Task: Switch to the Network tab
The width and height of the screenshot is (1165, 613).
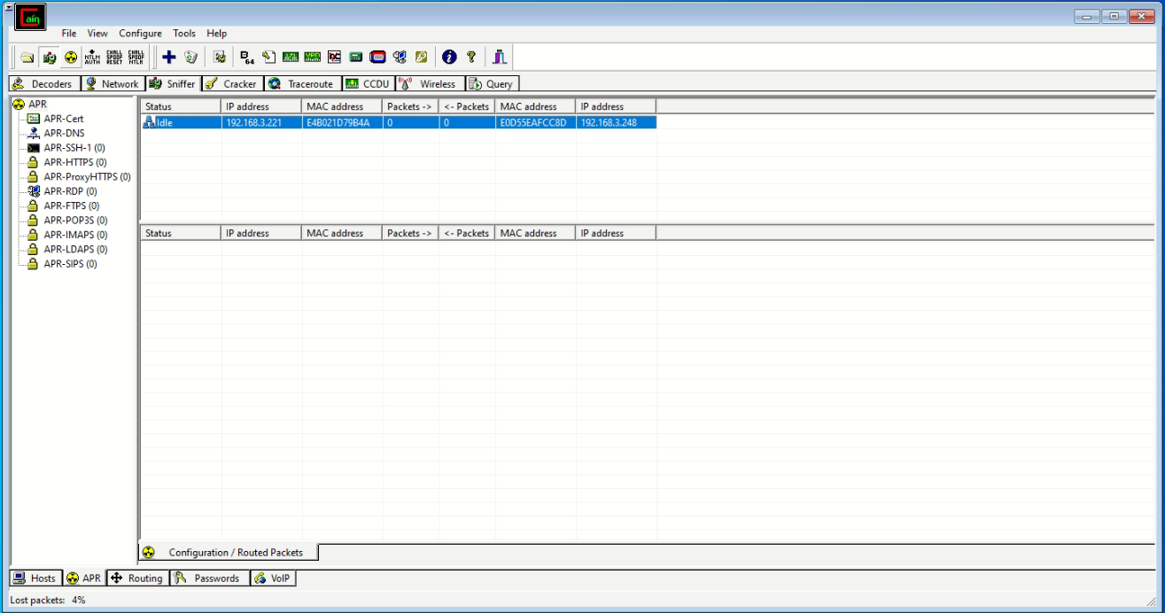Action: point(112,84)
